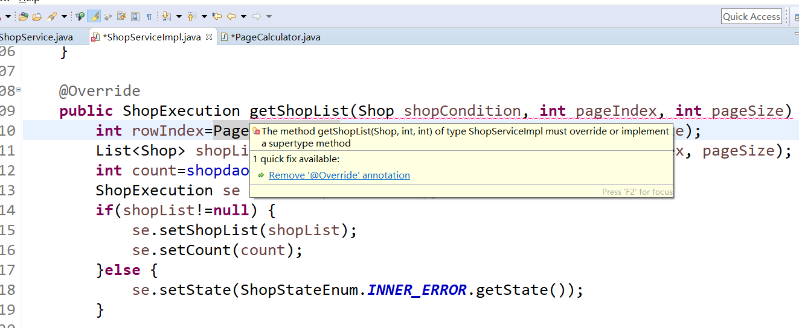
Task: Click the Previous Annotation arrow icon
Action: click(x=191, y=16)
